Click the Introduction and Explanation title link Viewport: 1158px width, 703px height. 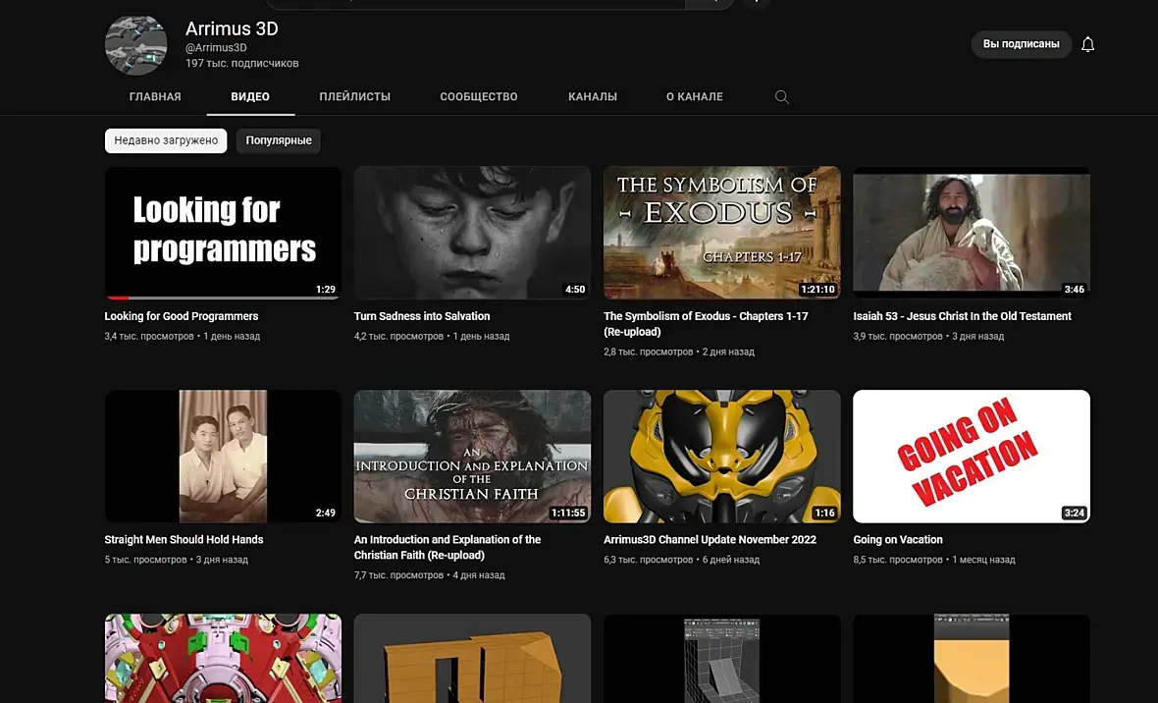(447, 547)
